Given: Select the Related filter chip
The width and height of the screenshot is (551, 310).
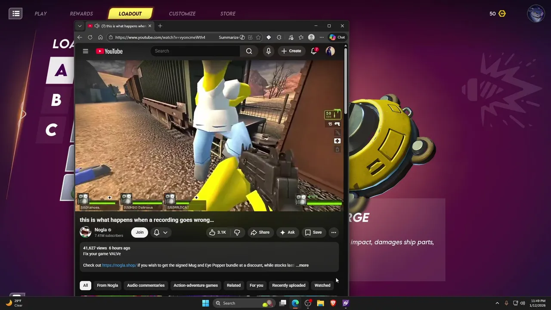Looking at the screenshot, I should point(234,285).
